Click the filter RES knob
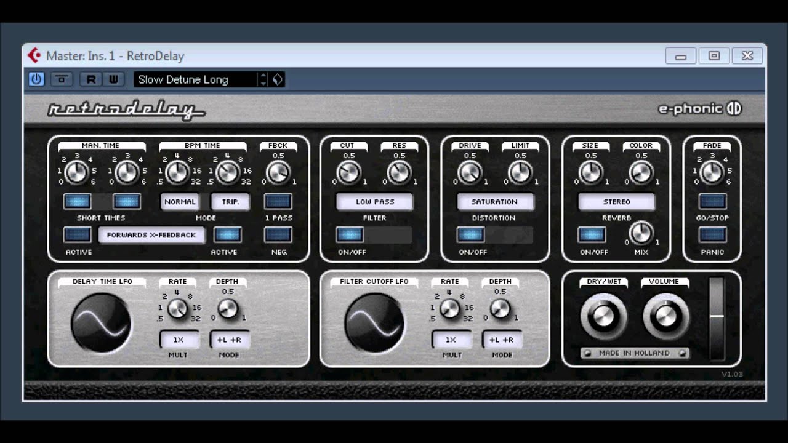788x443 pixels. click(x=399, y=173)
